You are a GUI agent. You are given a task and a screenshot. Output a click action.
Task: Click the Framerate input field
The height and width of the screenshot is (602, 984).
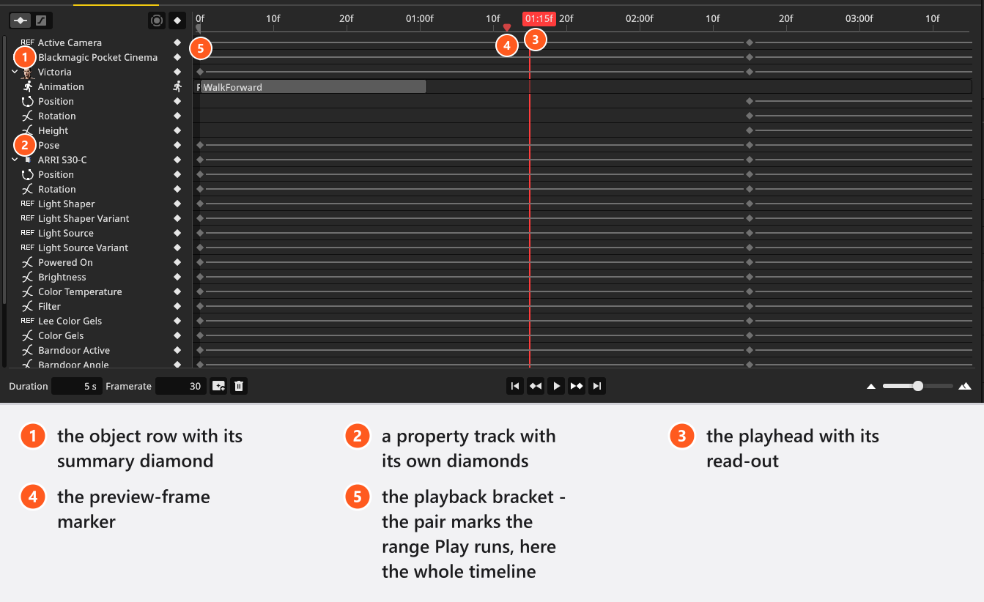tap(180, 386)
